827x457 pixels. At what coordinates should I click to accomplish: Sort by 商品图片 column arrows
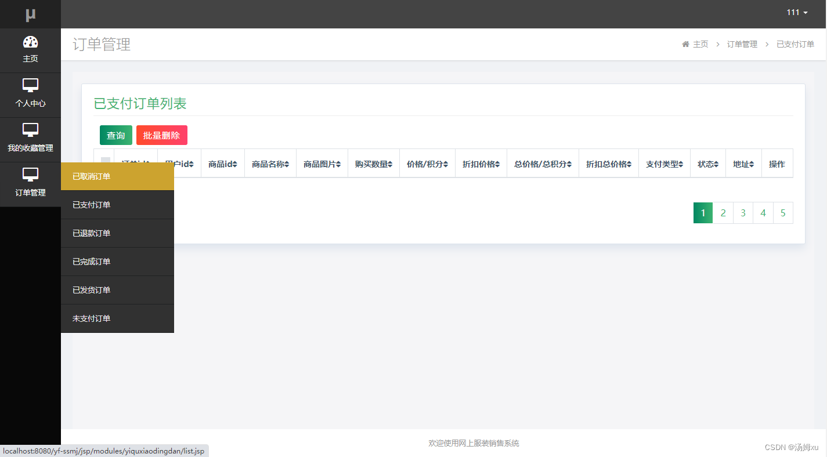[338, 165]
